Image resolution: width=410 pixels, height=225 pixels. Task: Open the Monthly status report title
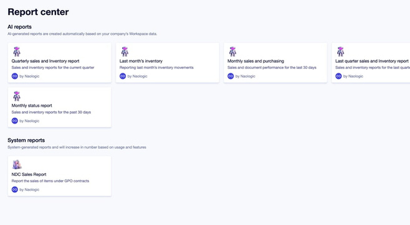(x=32, y=106)
